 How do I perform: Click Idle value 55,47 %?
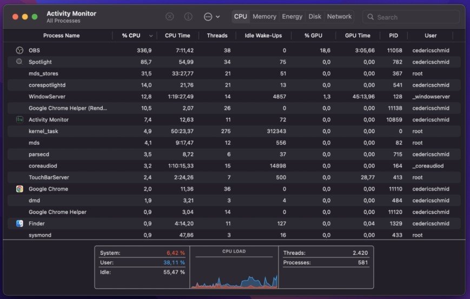tap(174, 272)
